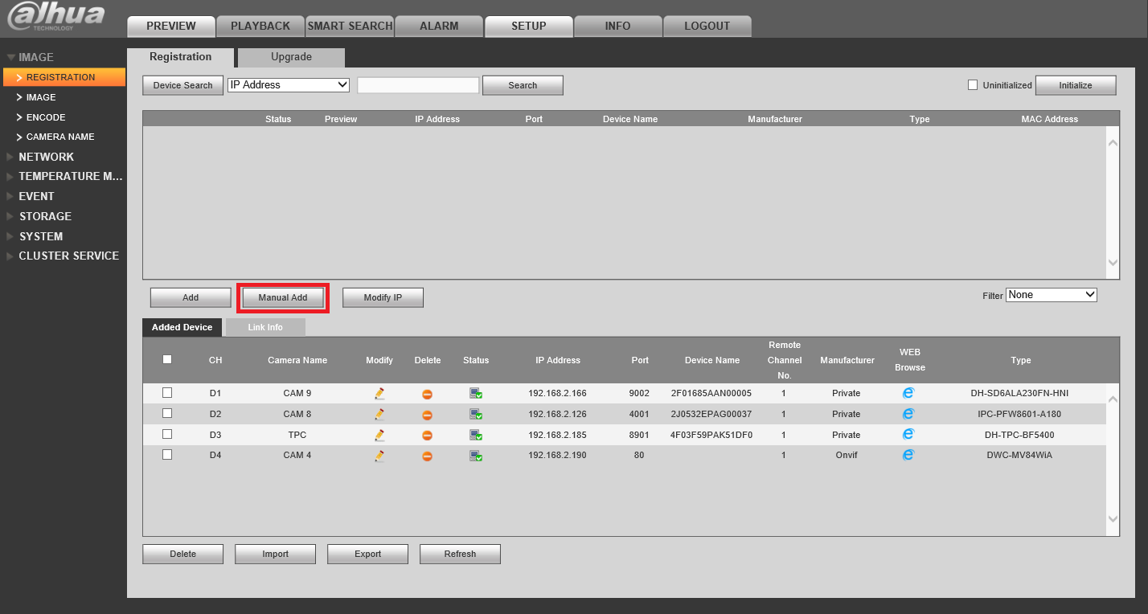
Task: Click the modify pencil icon for CAM 4
Action: (379, 456)
